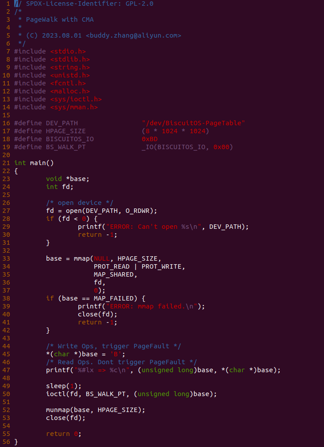Place cursor on open(DEV_PATH, O_RDWR) call
This screenshot has height=447, width=324.
click(x=112, y=211)
